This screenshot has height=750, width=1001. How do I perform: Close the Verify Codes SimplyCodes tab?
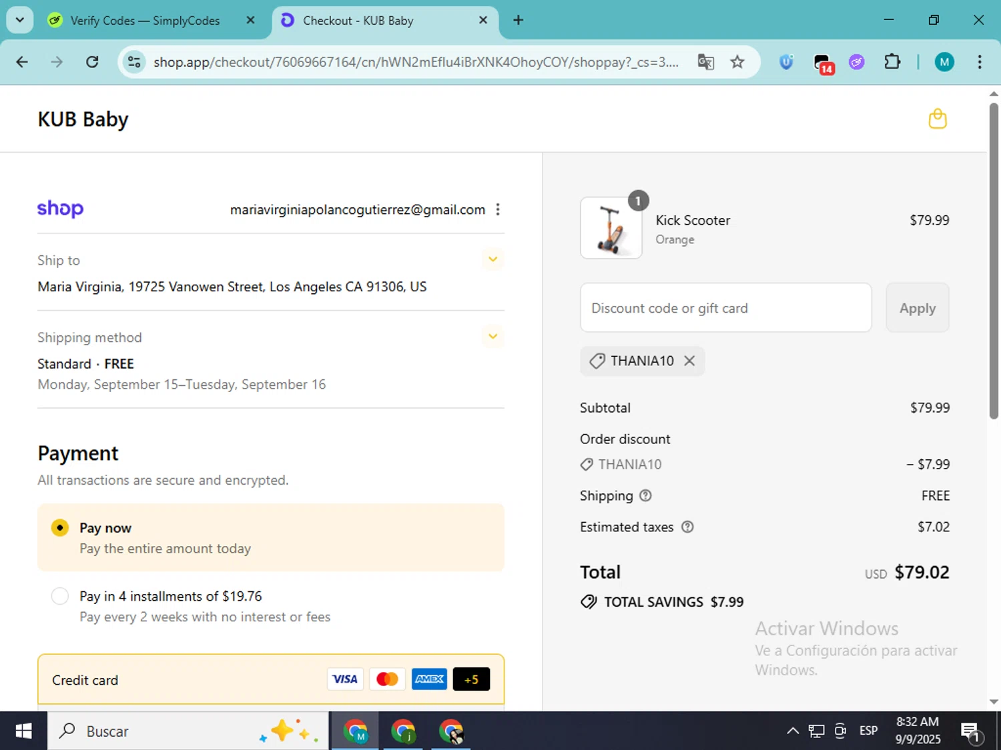click(x=250, y=20)
